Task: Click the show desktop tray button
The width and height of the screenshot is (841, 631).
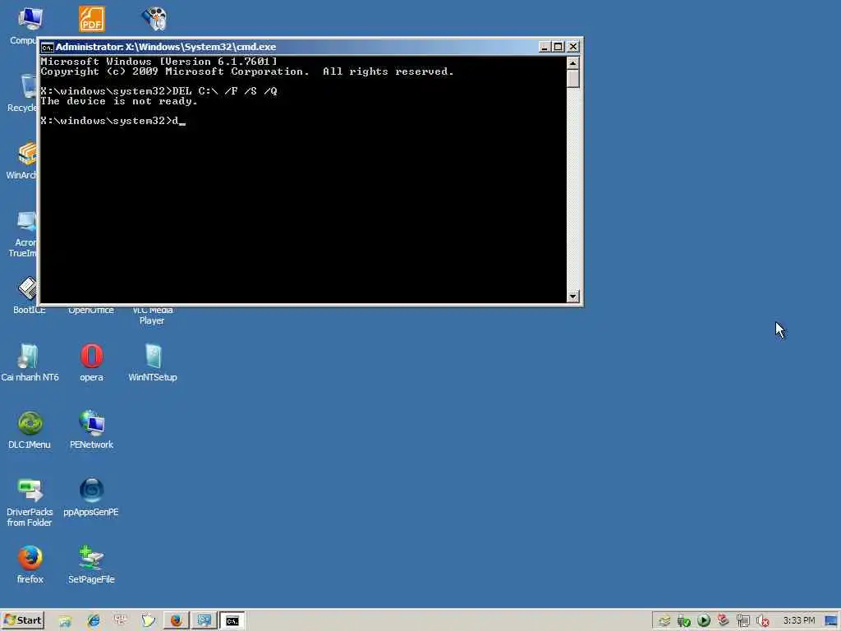Action: pos(831,621)
